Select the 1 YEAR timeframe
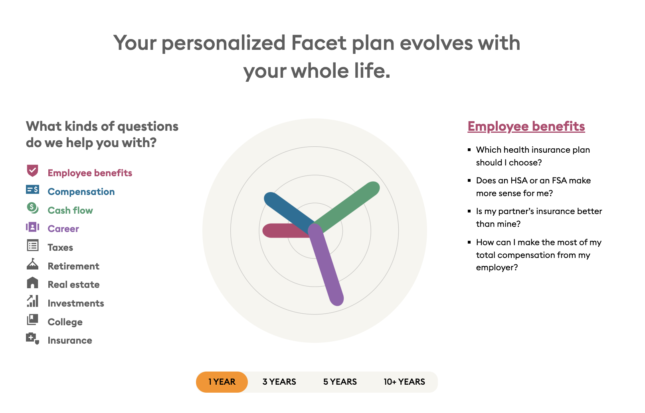The image size is (645, 413). (222, 382)
